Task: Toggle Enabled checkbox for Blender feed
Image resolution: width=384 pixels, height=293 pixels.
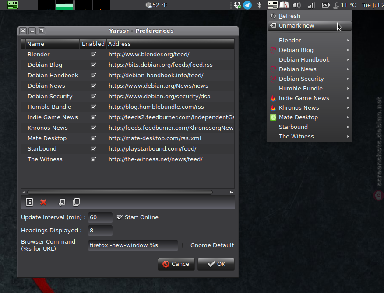Action: coord(94,54)
